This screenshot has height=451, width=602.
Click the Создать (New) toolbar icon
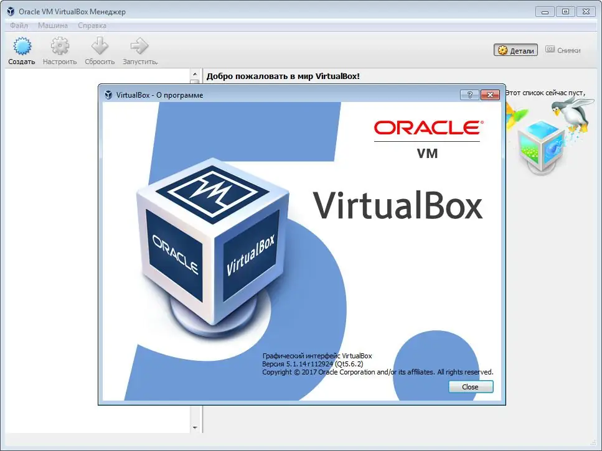(x=22, y=46)
